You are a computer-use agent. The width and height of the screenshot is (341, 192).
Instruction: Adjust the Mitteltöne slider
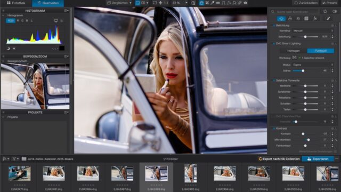pyautogui.click(x=305, y=98)
